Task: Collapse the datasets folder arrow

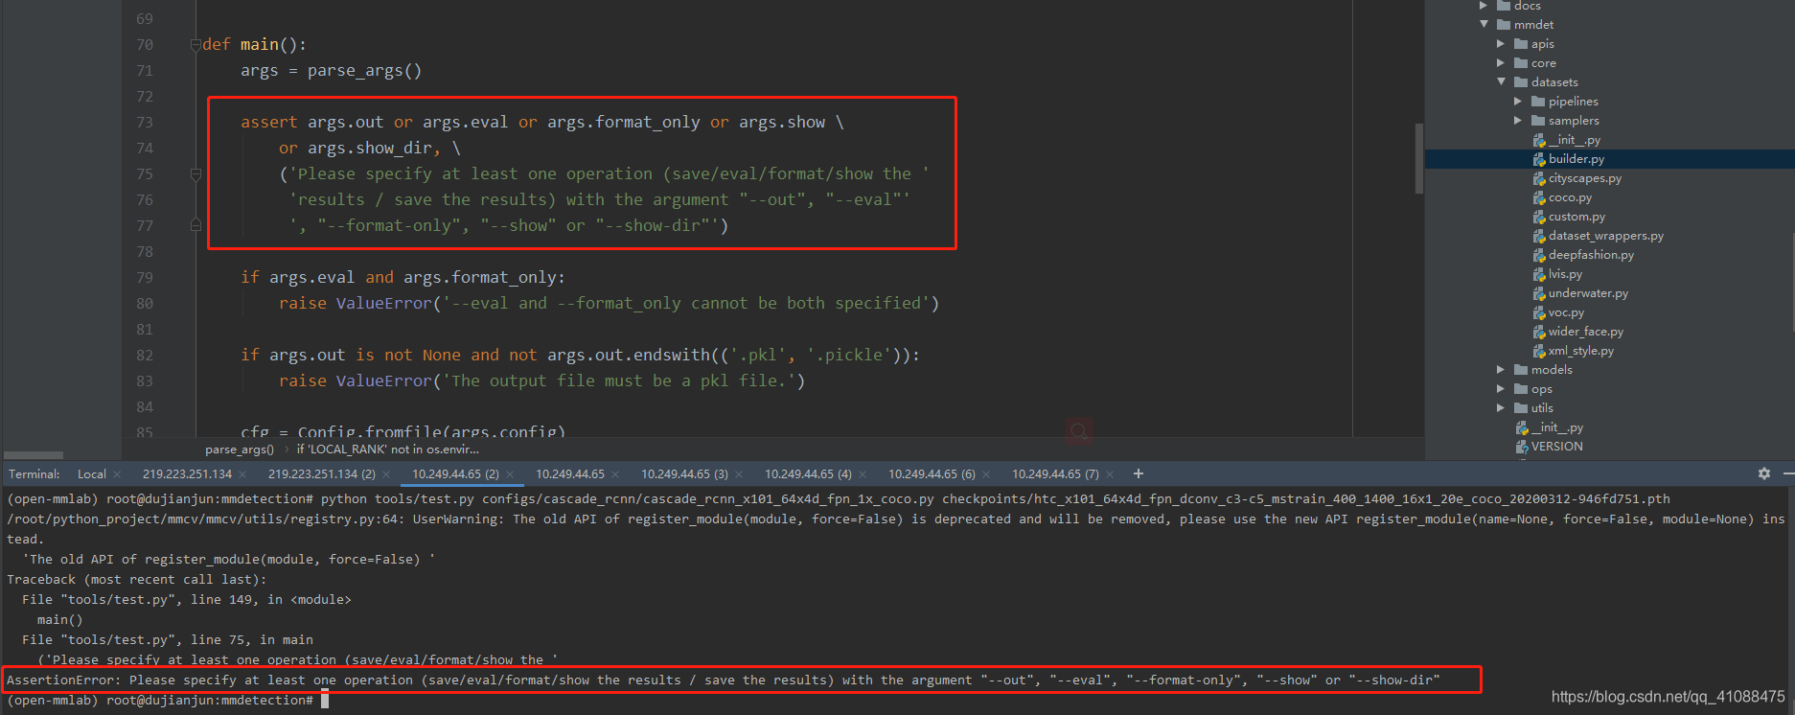Action: pos(1501,82)
